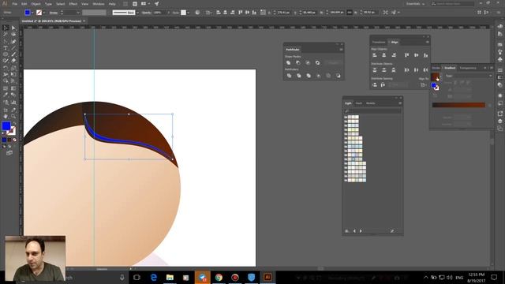Switch to Transform tab beside Align
This screenshot has width=505, height=284.
[x=379, y=42]
